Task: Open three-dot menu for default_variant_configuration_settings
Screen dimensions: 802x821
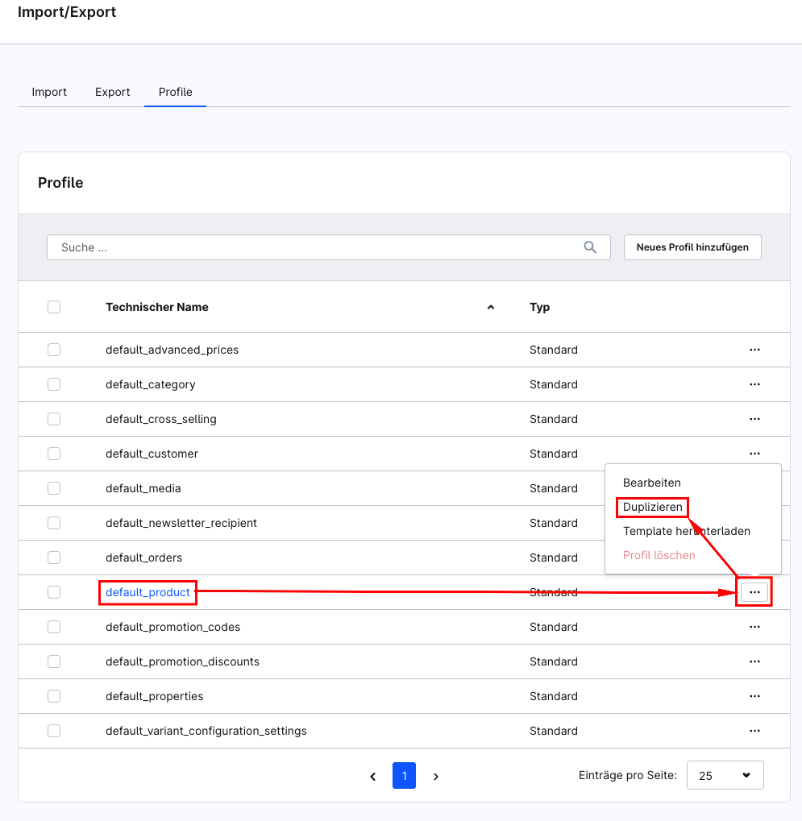Action: coord(754,731)
